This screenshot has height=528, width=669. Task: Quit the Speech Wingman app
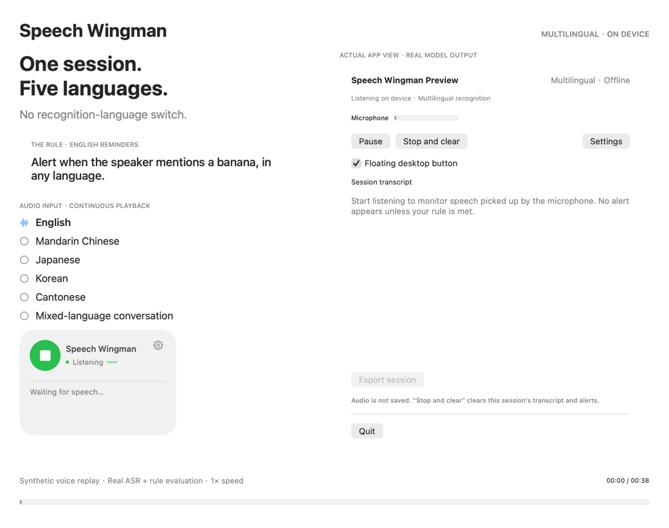pos(367,431)
